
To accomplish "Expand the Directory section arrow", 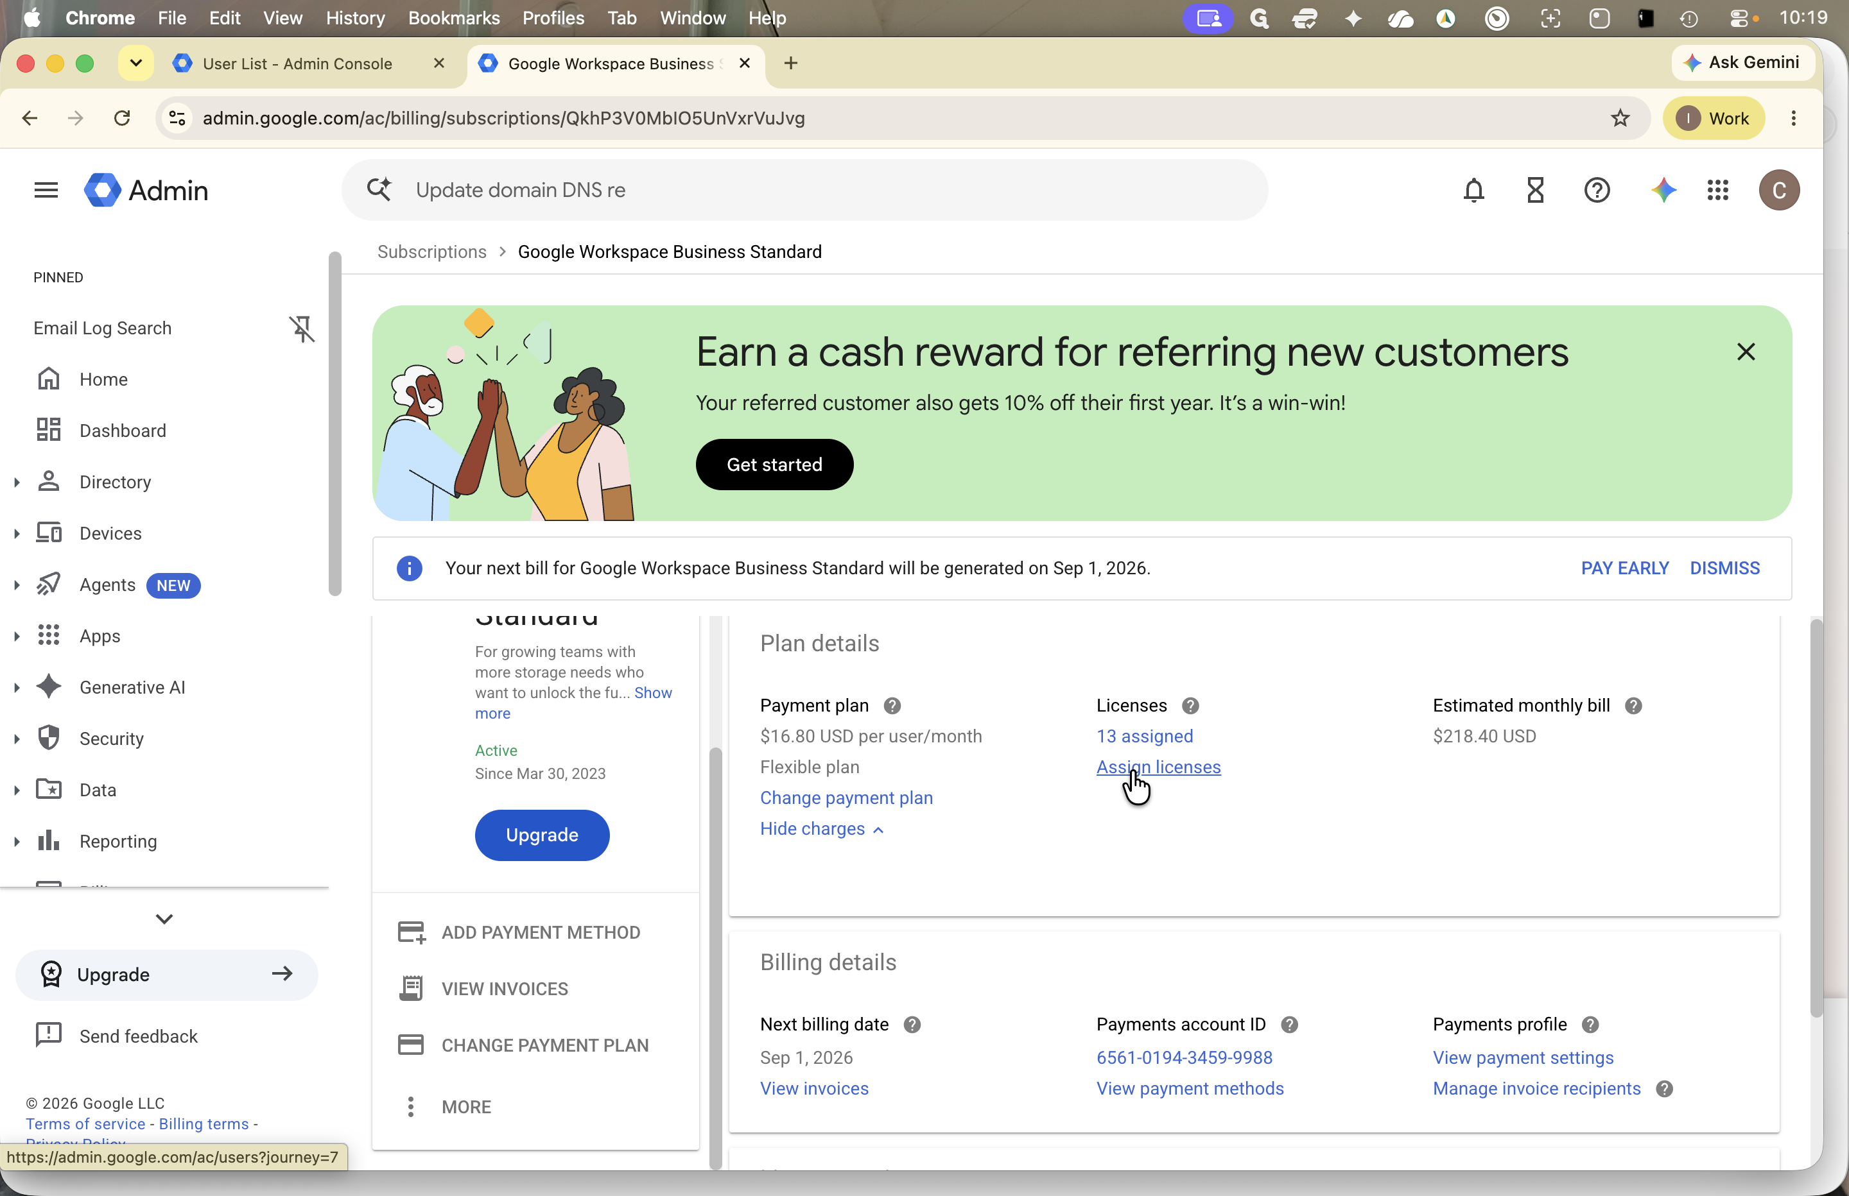I will pos(16,483).
